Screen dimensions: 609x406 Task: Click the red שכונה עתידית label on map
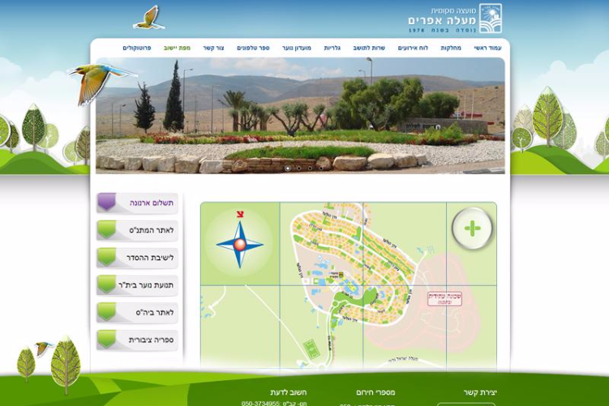coord(444,298)
